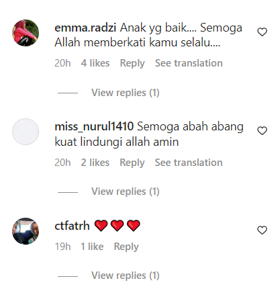Expand replies under ctfatrh's comment
Viewport: 278px width, 293px height.
click(x=126, y=276)
